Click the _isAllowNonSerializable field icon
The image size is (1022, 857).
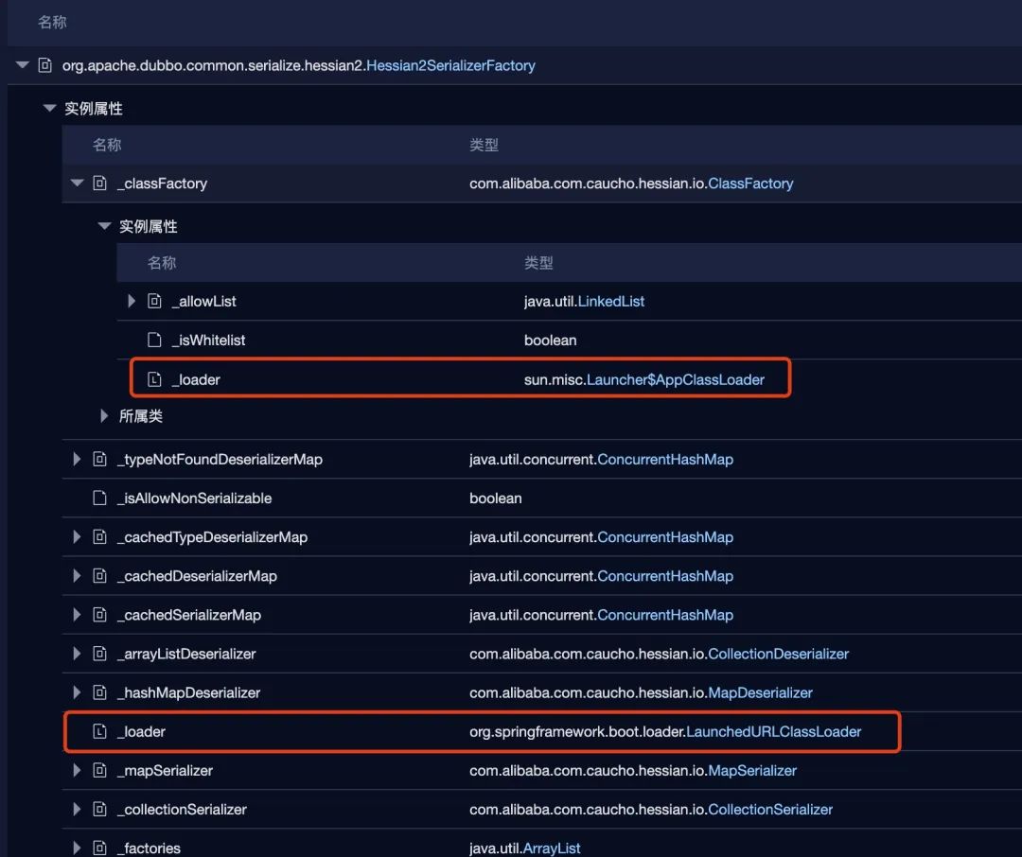pyautogui.click(x=99, y=498)
